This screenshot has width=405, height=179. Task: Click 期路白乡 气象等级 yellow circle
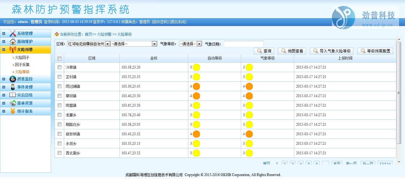249,124
